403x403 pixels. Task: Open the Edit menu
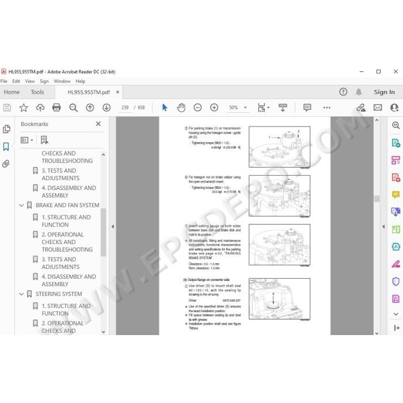(16, 81)
